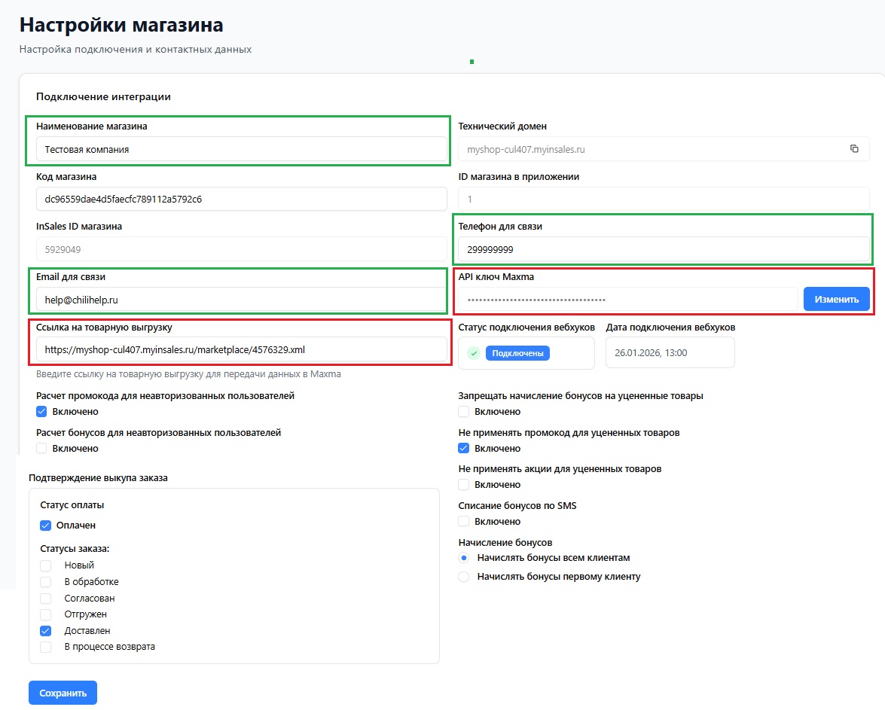Click the green check icon in webhook status
Image resolution: width=885 pixels, height=710 pixels.
coord(474,353)
